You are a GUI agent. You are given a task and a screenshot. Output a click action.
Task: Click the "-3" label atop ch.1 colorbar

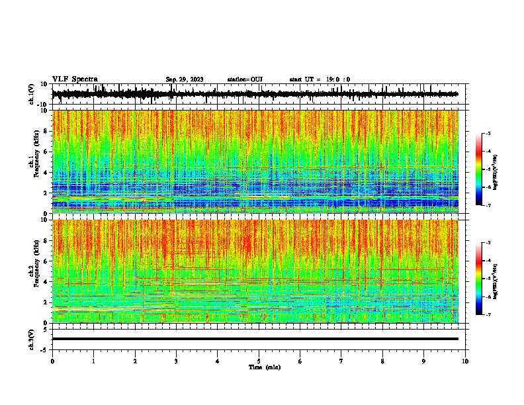point(488,134)
